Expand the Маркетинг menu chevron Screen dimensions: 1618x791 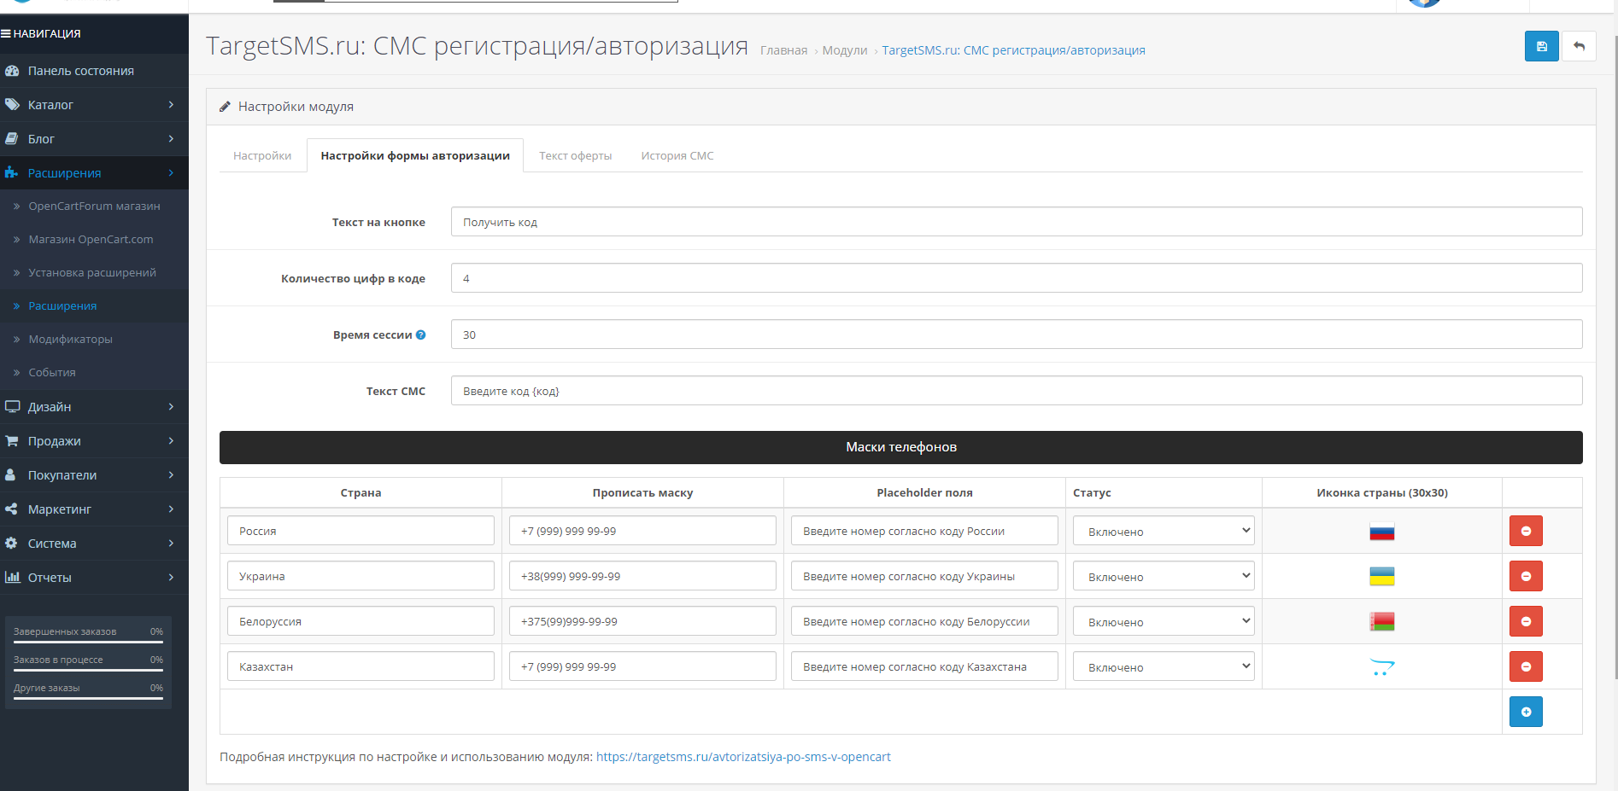click(x=171, y=509)
